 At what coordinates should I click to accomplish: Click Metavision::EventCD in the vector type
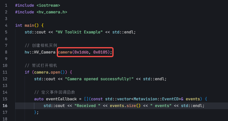click(x=156, y=99)
